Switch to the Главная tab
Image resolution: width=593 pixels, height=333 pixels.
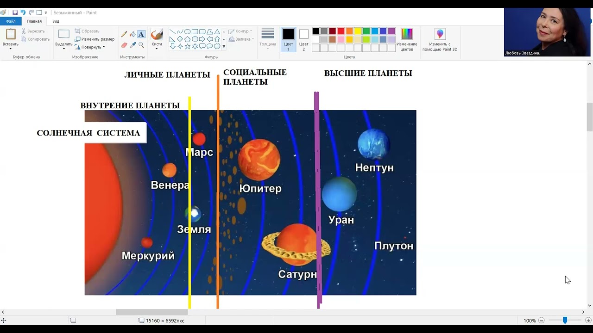34,21
